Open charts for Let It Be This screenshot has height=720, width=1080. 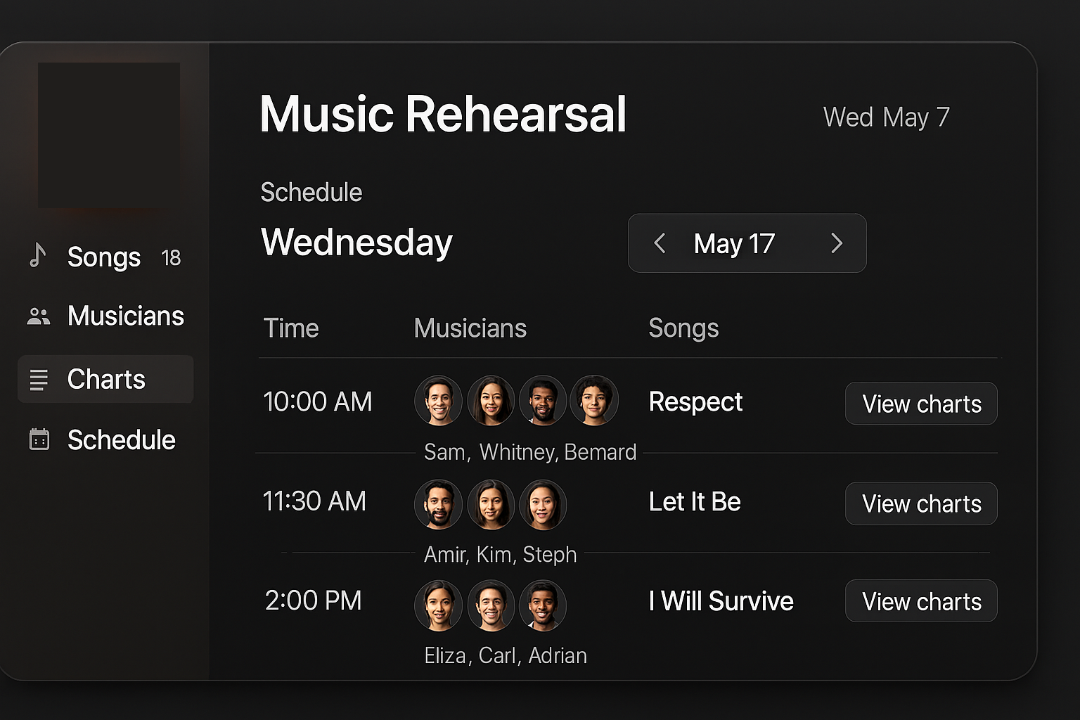(x=921, y=503)
